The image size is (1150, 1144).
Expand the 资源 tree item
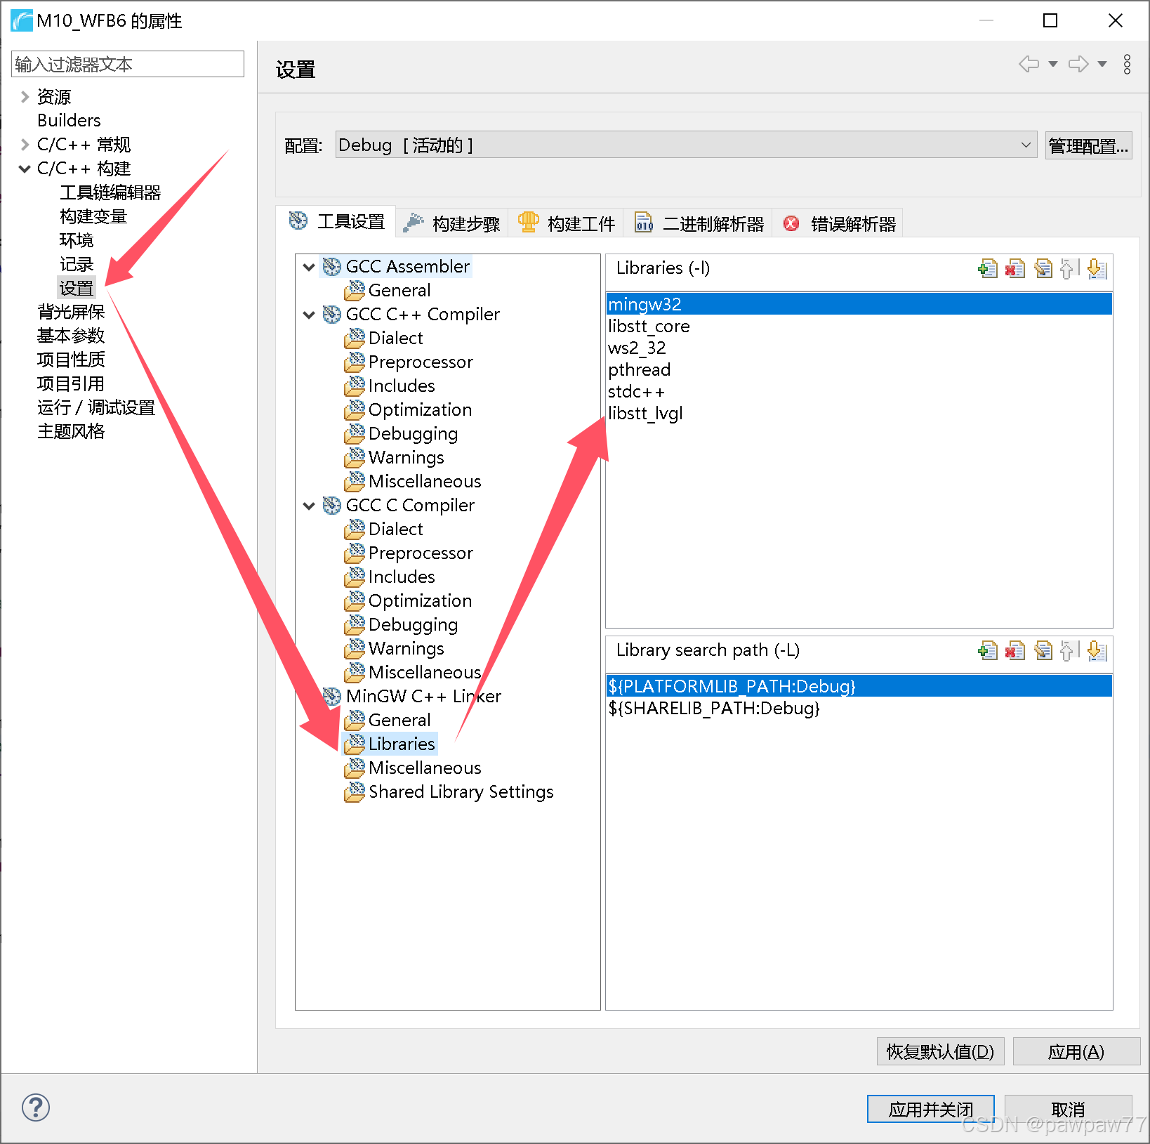[x=25, y=97]
